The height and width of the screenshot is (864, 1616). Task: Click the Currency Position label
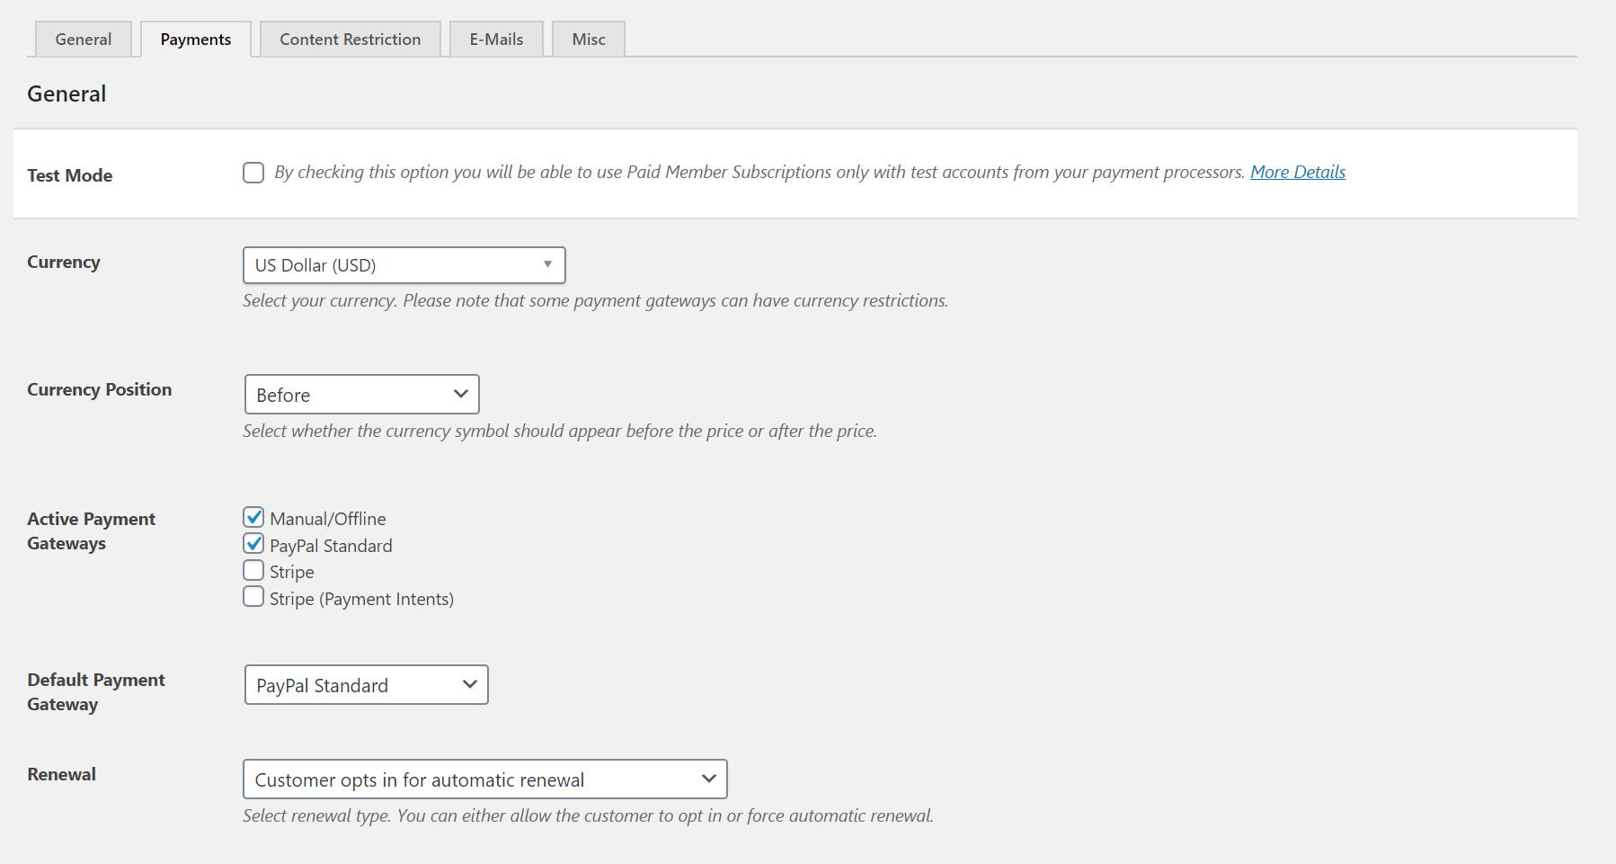coord(100,389)
